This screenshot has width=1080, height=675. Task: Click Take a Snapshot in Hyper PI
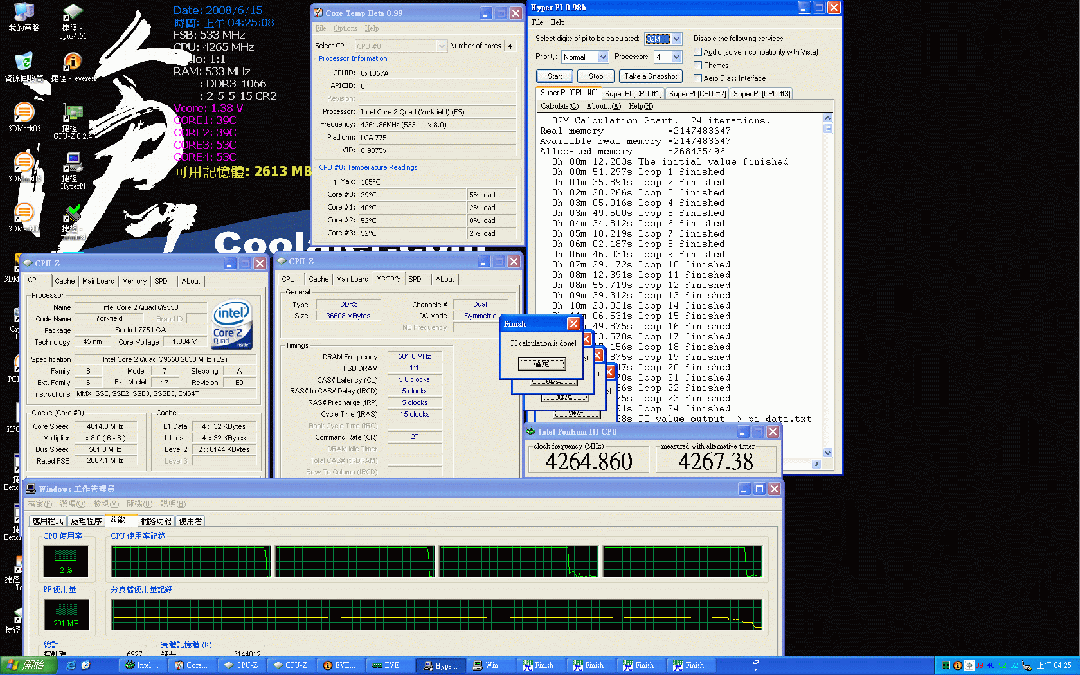651,76
